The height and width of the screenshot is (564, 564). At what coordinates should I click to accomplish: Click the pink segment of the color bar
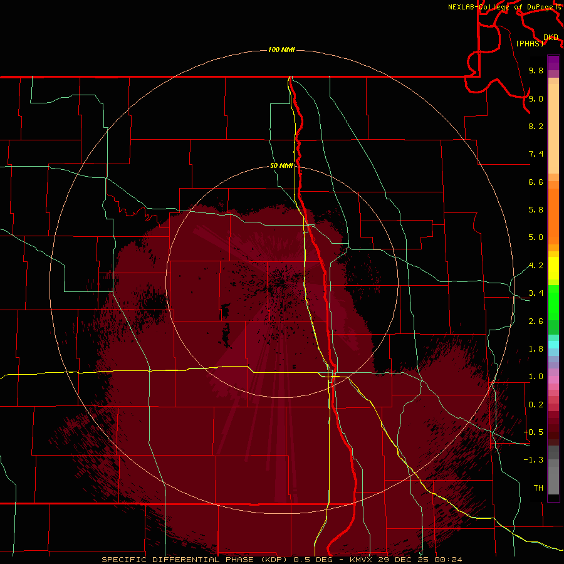click(553, 380)
